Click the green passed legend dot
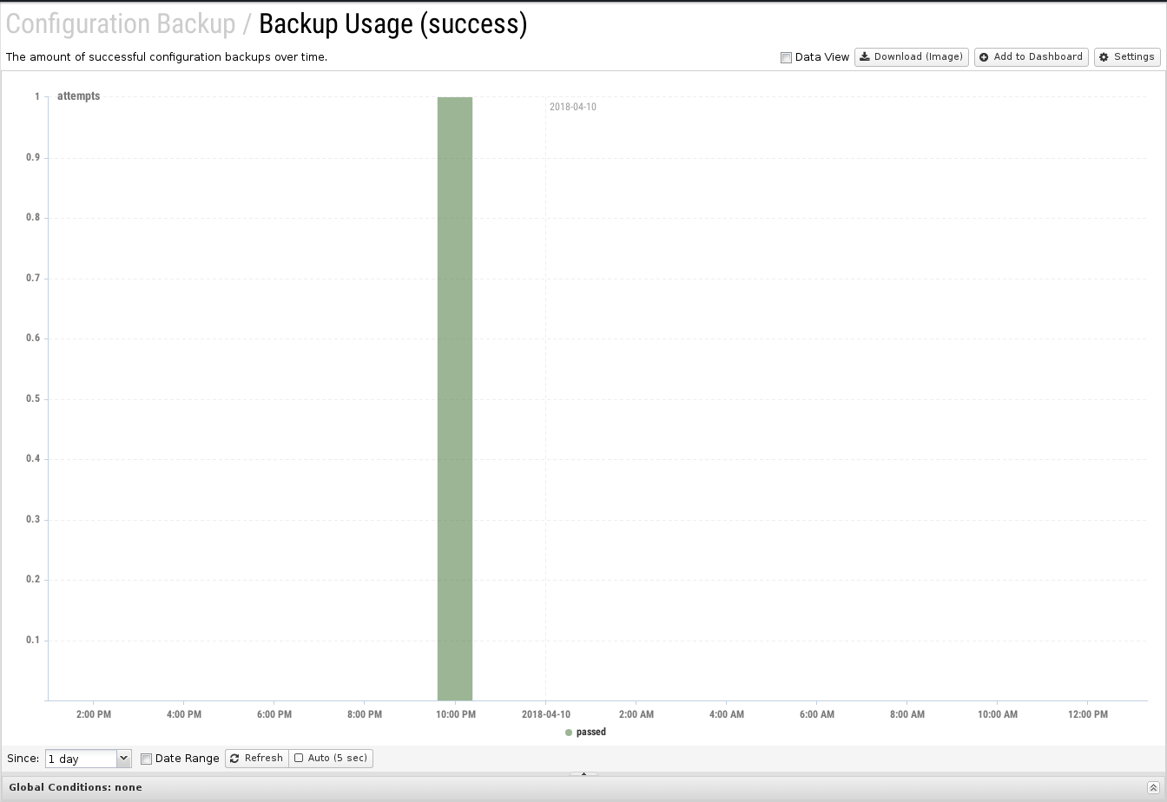Image resolution: width=1167 pixels, height=802 pixels. [569, 733]
